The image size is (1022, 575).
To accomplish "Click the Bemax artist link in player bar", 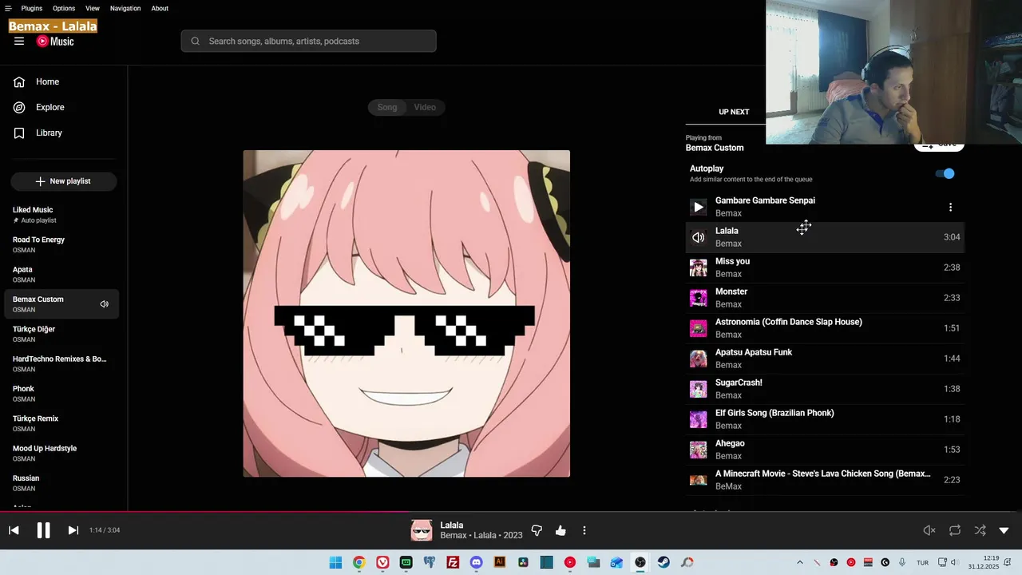I will tap(453, 535).
